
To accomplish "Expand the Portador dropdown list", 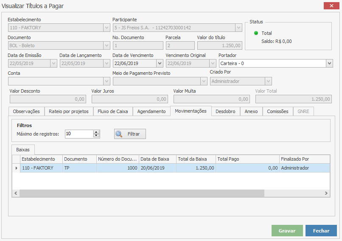I will click(x=329, y=63).
